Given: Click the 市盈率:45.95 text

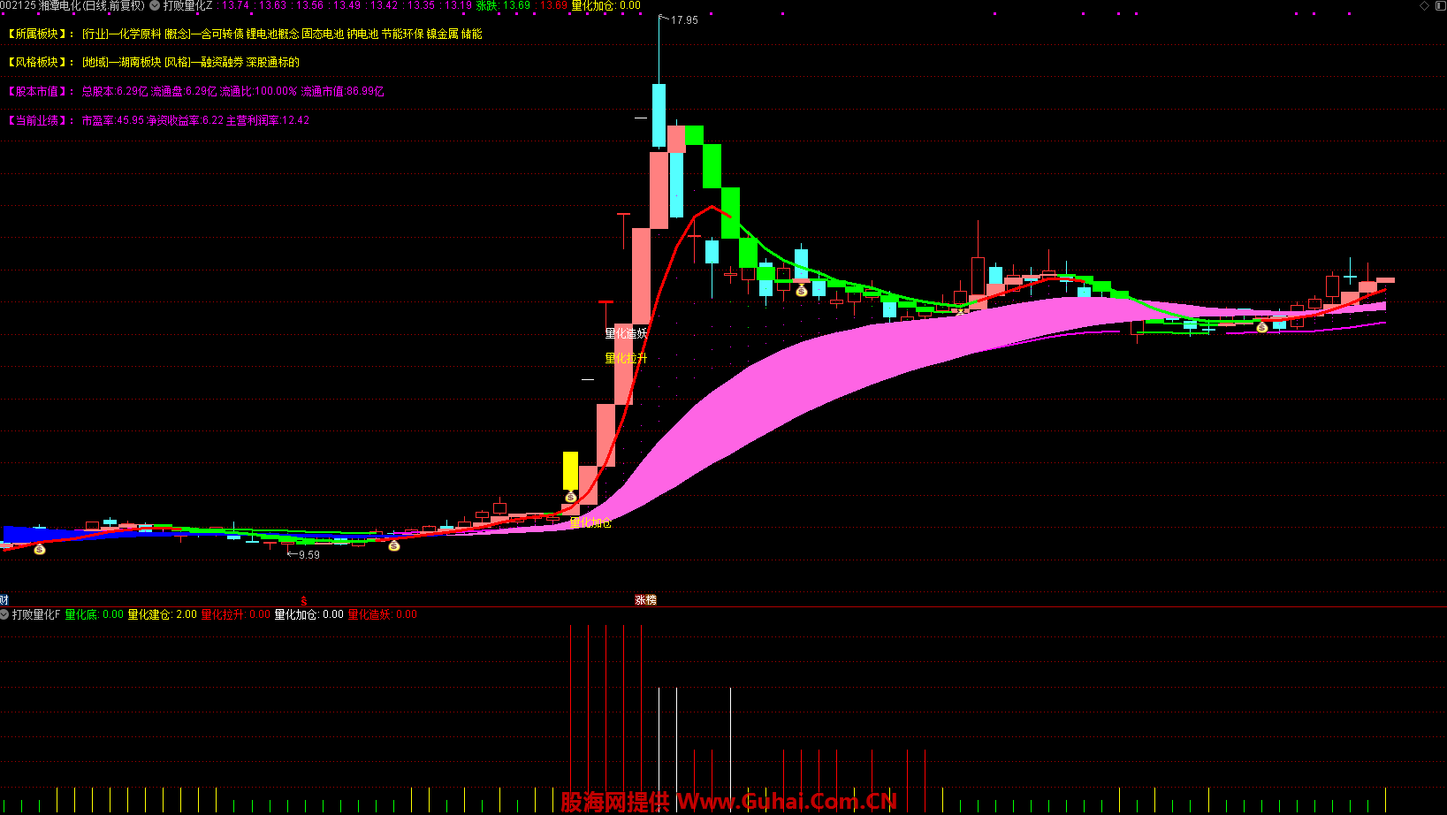Looking at the screenshot, I should pos(113,120).
